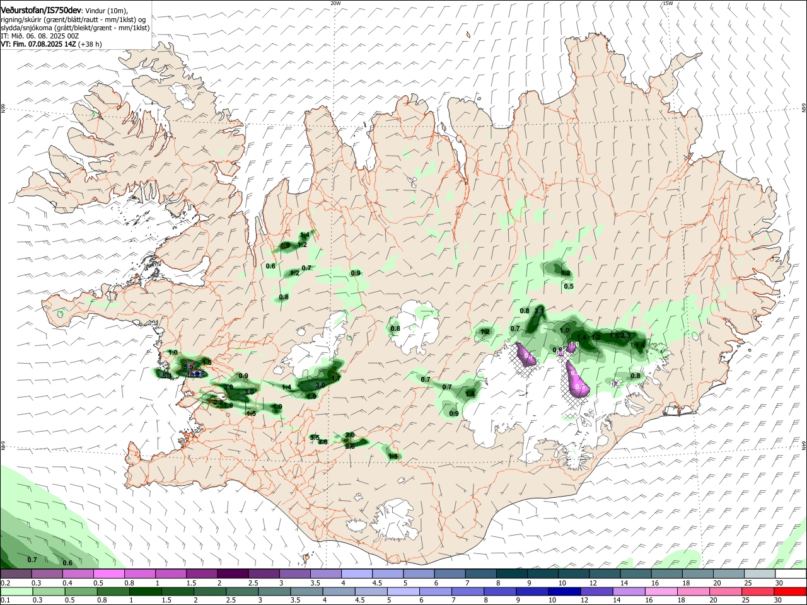Image resolution: width=807 pixels, height=605 pixels.
Task: Click the darkest green 1 swatch in rain legend
Action: pos(146,591)
